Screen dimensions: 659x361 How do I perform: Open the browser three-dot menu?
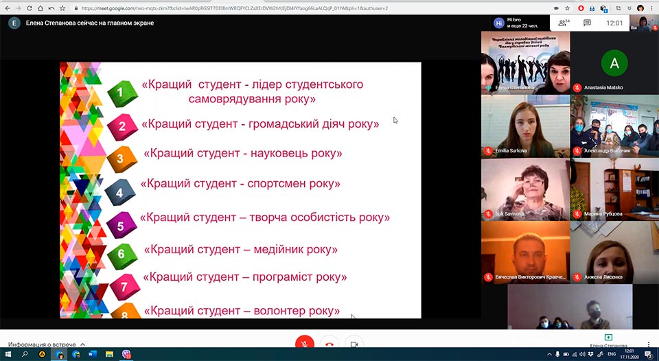click(x=652, y=8)
